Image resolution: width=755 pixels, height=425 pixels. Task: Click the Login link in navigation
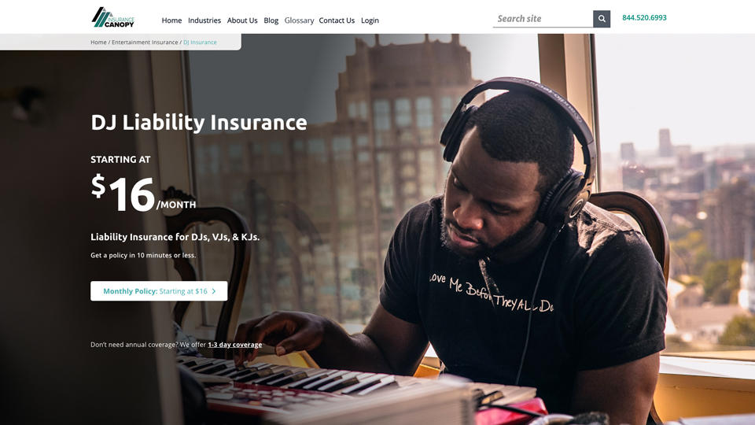(370, 20)
